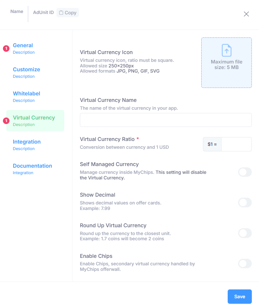This screenshot has width=259, height=307.
Task: Open the General tab
Action: click(23, 46)
